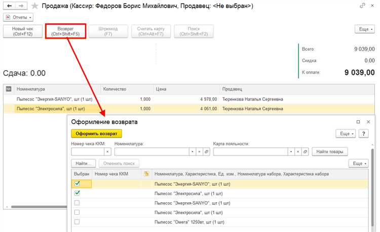Image resolution: width=380 pixels, height=232 pixels.
Task: Click the link icon in the top-right corner
Action: point(362,6)
